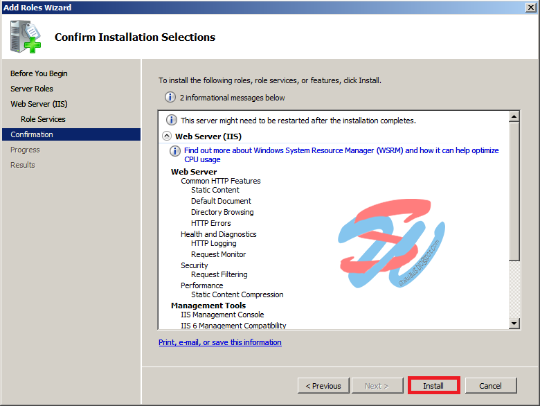Click Request Monitor entry
The image size is (540, 406).
(x=219, y=254)
